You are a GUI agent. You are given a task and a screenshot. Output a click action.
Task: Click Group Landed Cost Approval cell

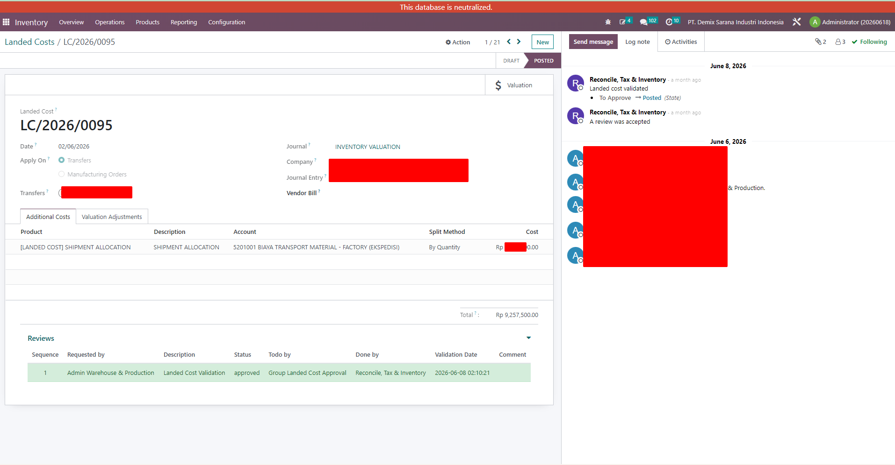(307, 373)
